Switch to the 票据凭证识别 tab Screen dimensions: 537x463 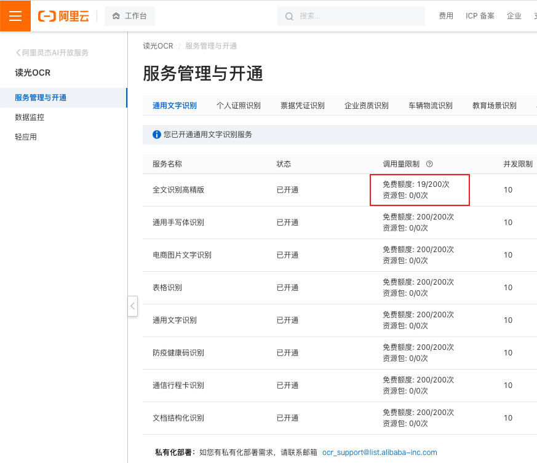click(303, 106)
